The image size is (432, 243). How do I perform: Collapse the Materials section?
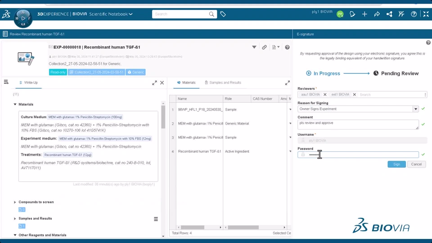click(15, 104)
